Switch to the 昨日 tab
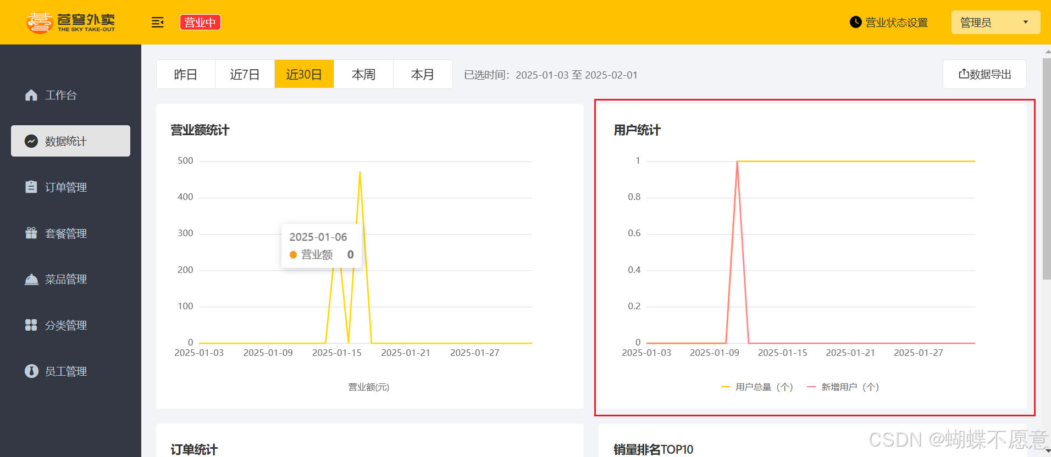Image resolution: width=1051 pixels, height=457 pixels. 186,74
